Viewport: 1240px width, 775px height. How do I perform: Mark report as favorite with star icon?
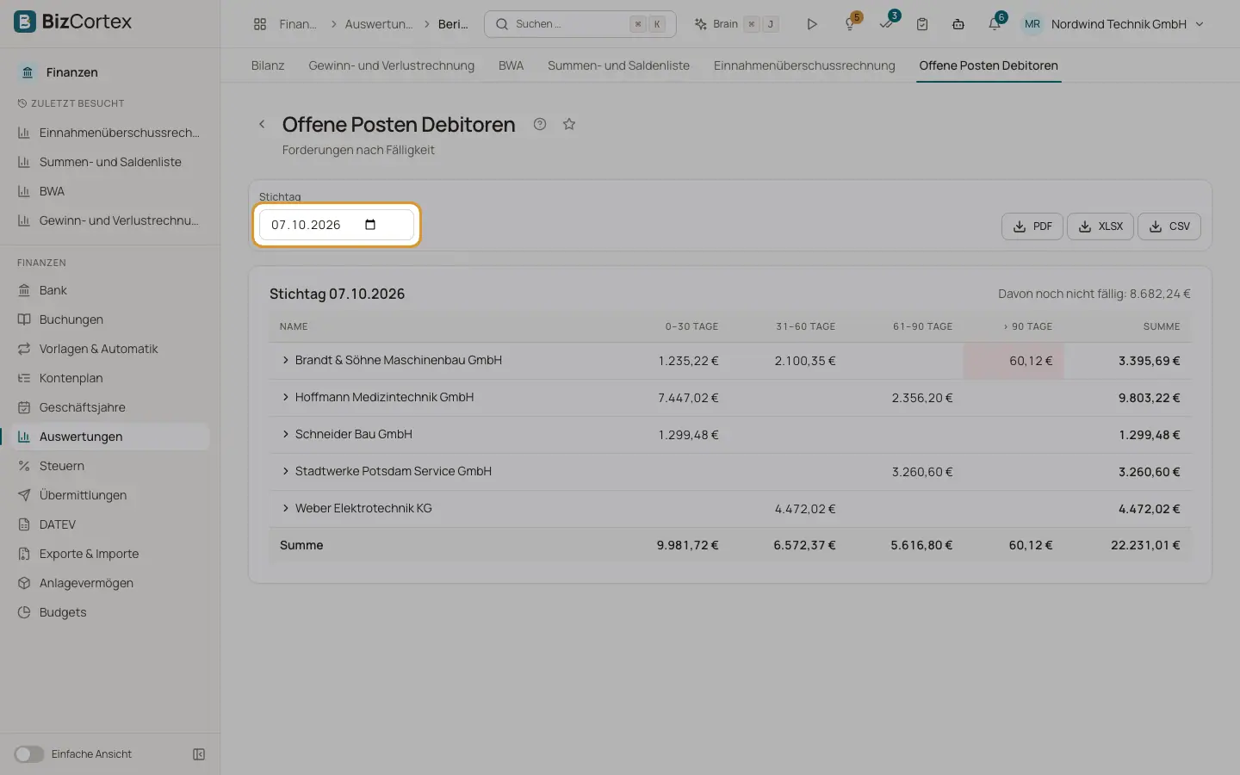pos(569,124)
